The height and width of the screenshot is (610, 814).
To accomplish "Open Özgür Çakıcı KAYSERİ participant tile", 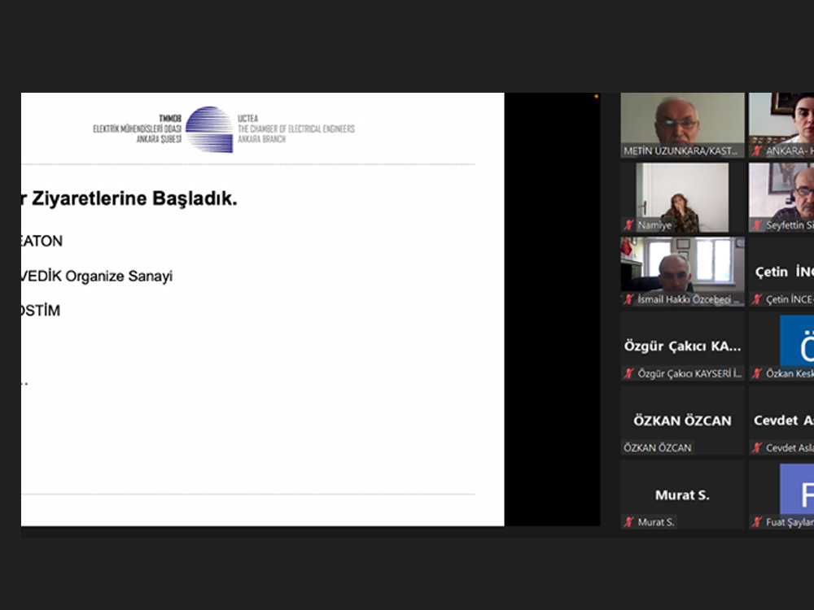I will [x=682, y=346].
